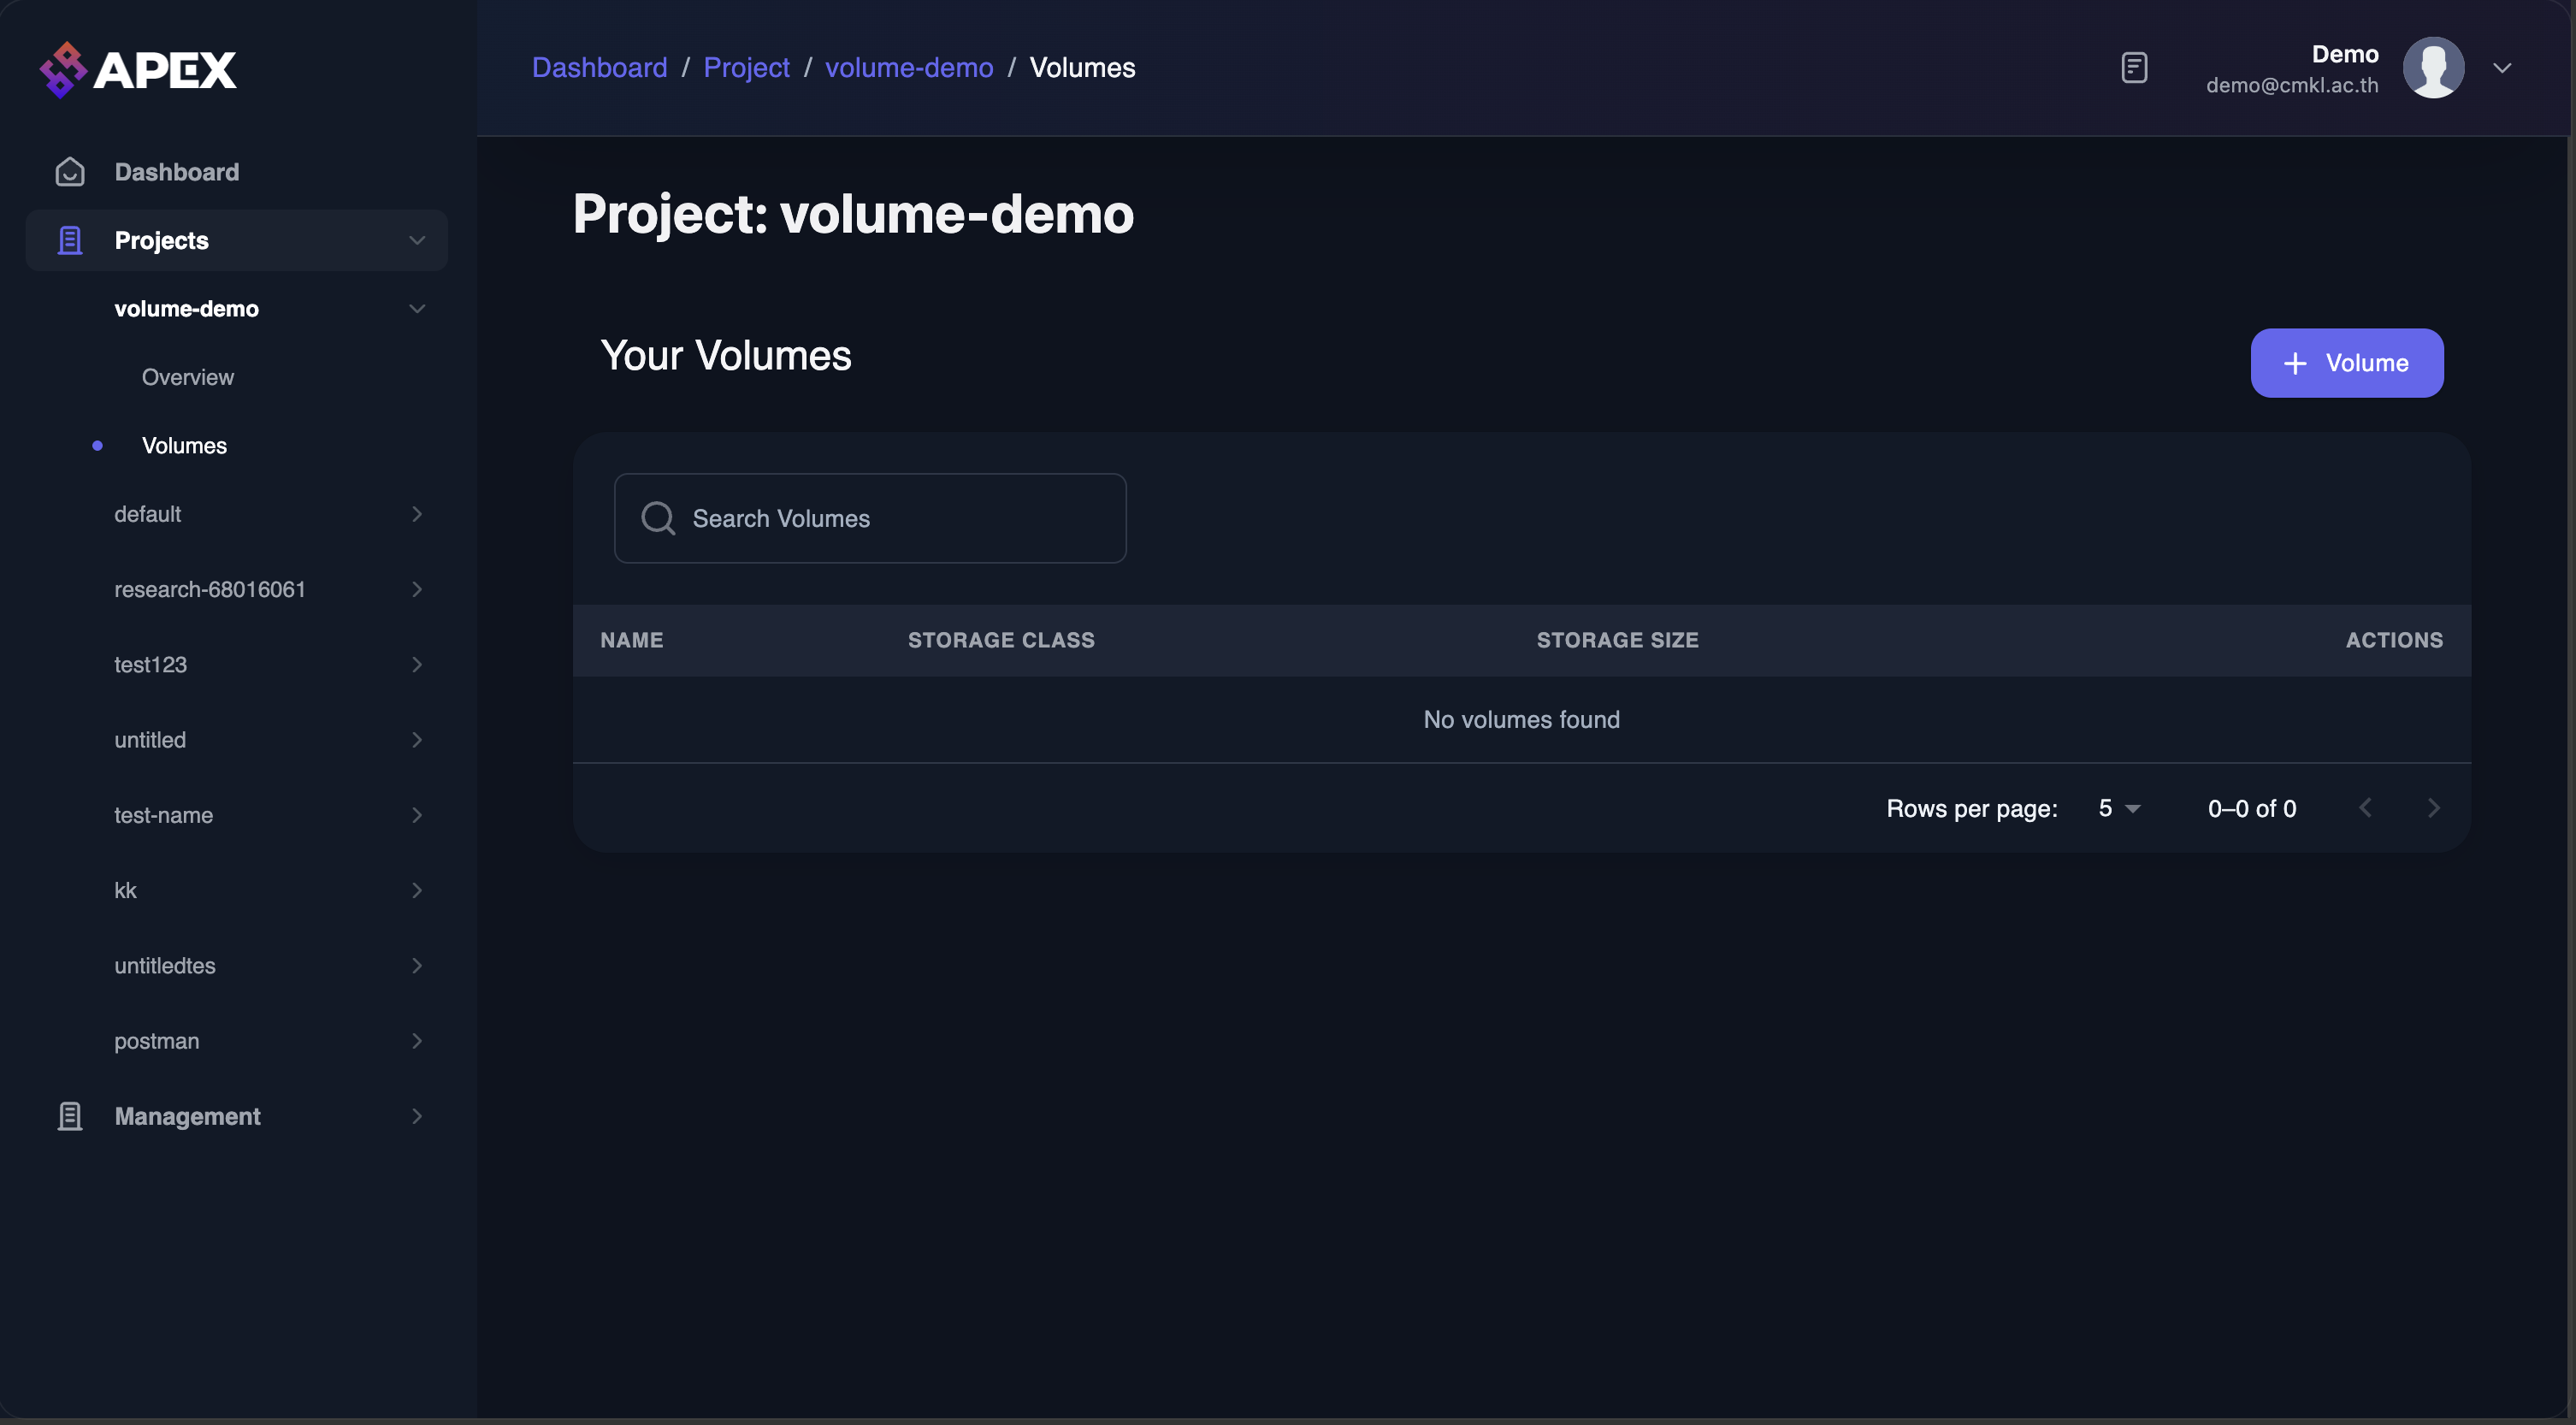2576x1425 pixels.
Task: Click the demo@cmkl.ac.th email text
Action: click(2292, 86)
